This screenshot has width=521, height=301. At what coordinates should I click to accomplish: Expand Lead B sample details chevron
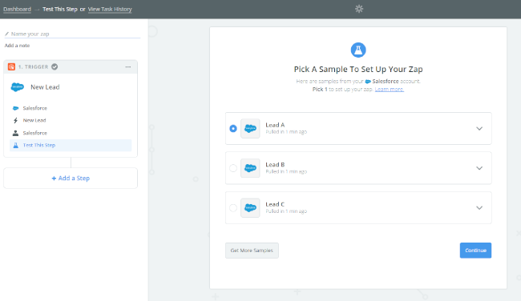coord(479,168)
